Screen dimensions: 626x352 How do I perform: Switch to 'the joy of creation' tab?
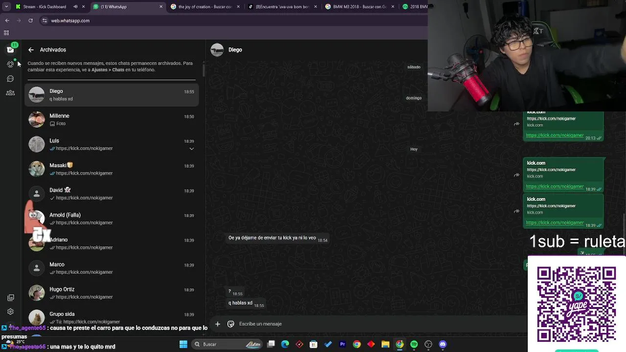click(205, 7)
